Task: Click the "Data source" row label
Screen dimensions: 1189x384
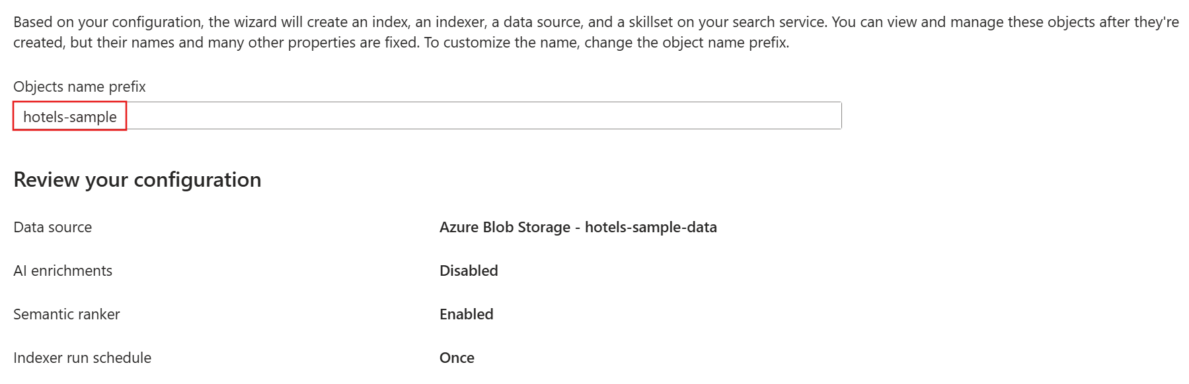Action: (53, 227)
